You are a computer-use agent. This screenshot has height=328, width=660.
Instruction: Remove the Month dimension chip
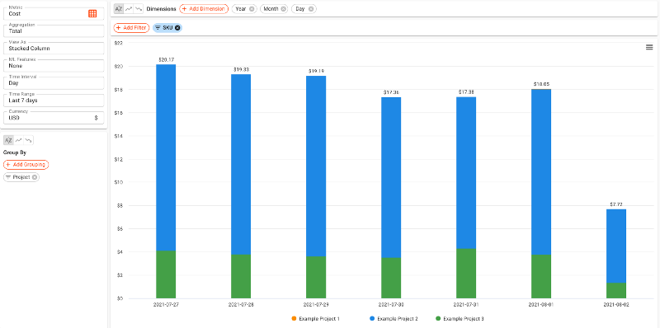283,9
